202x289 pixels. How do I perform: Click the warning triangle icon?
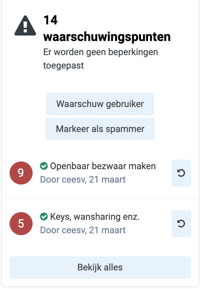tap(25, 25)
